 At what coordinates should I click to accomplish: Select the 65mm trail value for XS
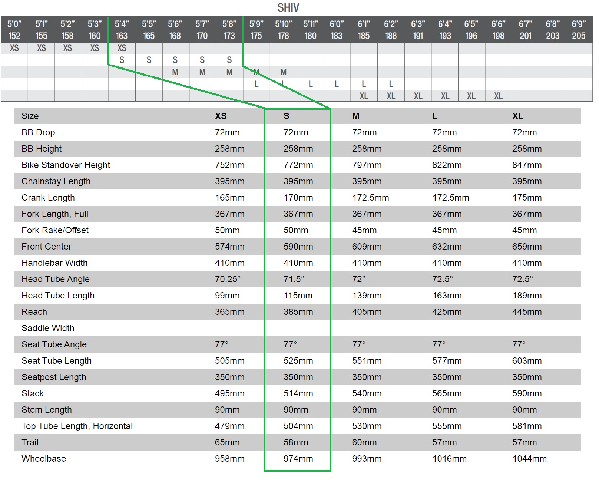pos(227,442)
